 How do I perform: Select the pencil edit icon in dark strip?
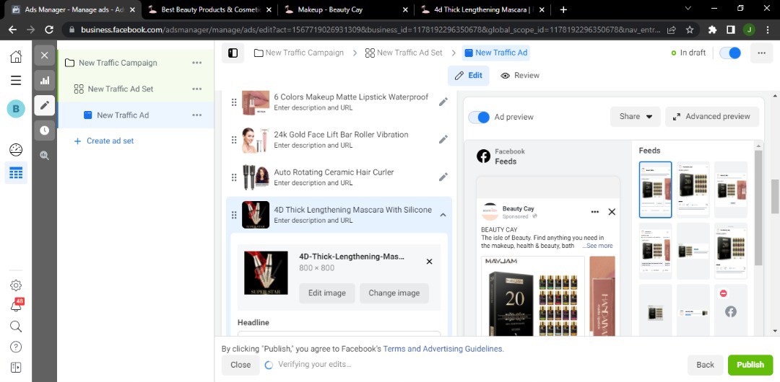(44, 105)
